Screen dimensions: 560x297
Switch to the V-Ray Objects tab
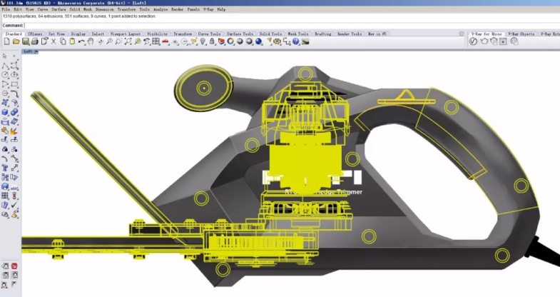tap(521, 34)
